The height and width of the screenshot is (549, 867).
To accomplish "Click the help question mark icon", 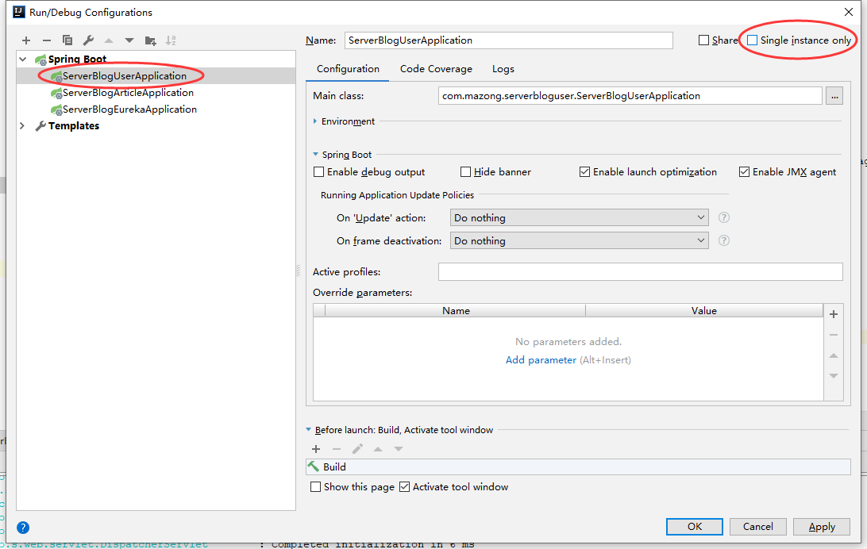I will pyautogui.click(x=23, y=527).
